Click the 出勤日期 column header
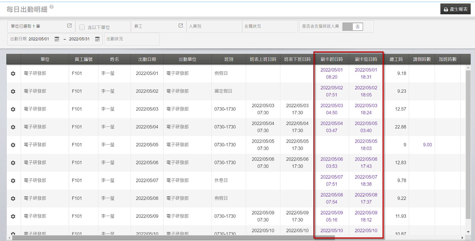Screen dimensions: 475x241 [x=147, y=59]
